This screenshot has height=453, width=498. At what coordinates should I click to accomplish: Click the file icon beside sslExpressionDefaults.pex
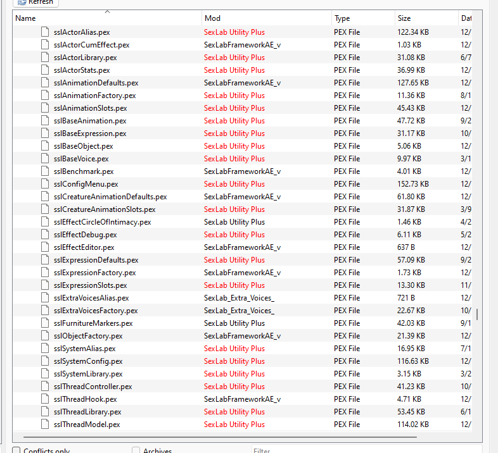click(45, 260)
